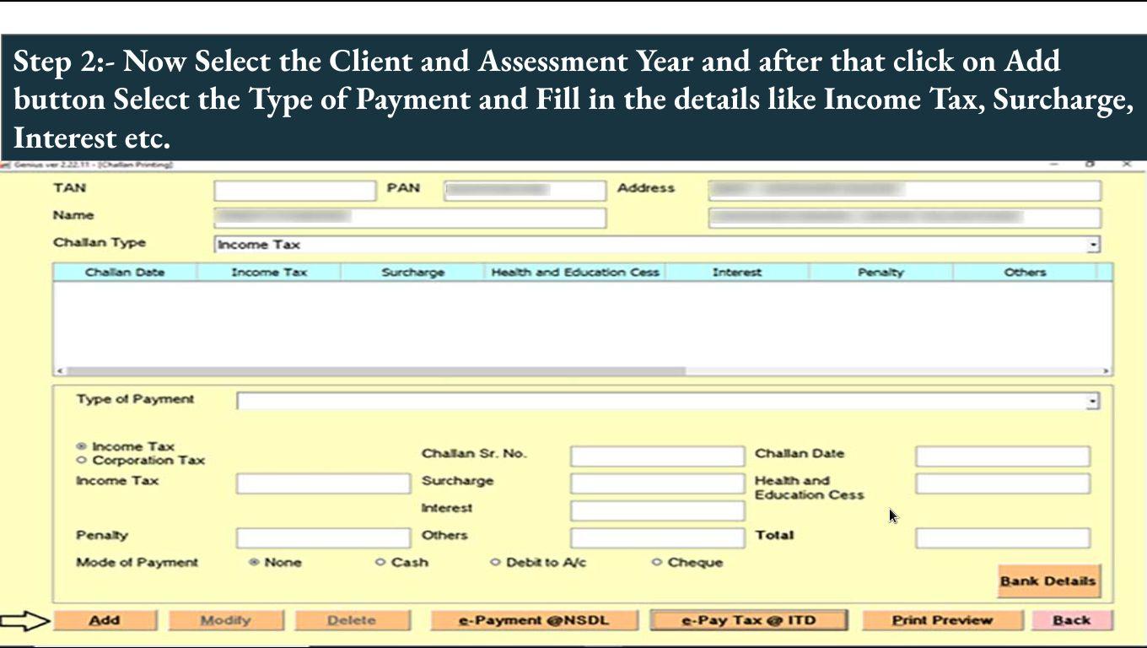Click the second Address line beside Name
The width and height of the screenshot is (1147, 648).
tap(904, 218)
